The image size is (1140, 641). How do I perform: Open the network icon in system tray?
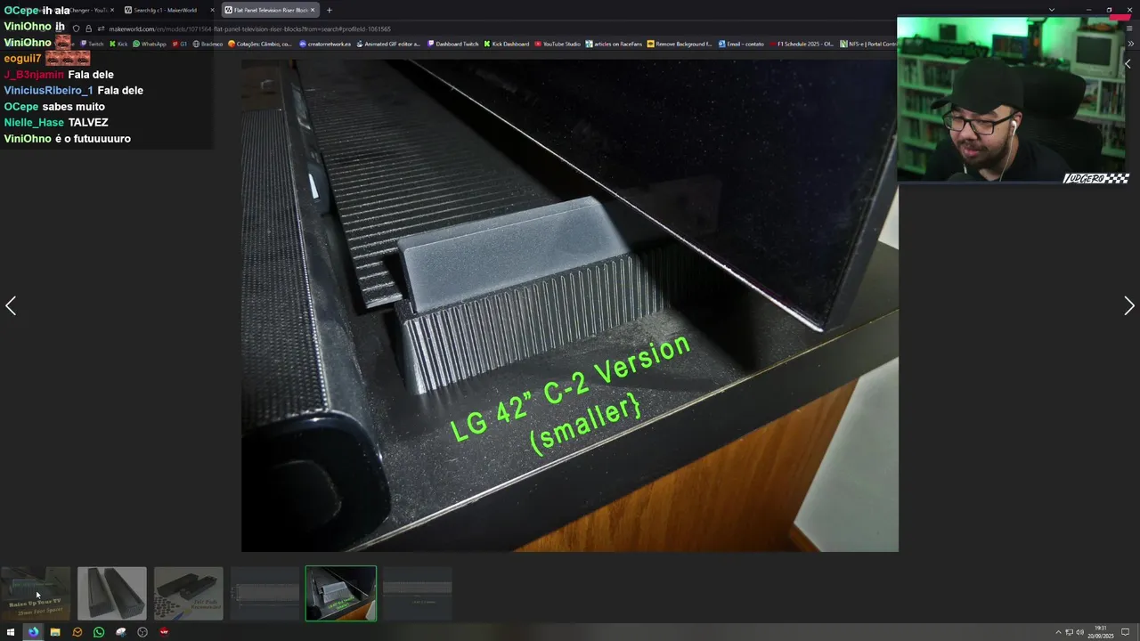[1069, 632]
